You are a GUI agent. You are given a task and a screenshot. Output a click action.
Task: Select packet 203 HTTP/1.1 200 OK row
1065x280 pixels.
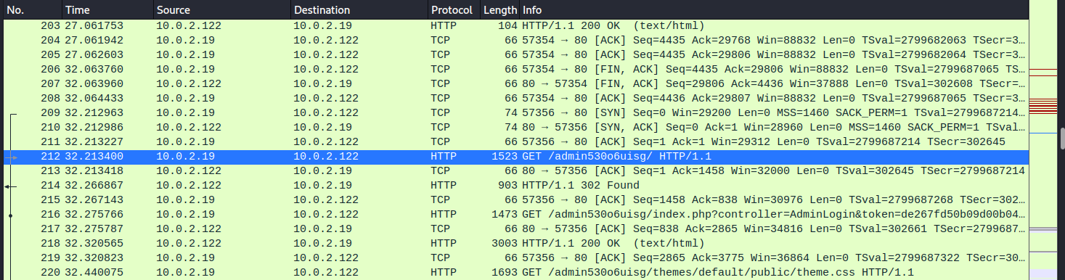515,25
